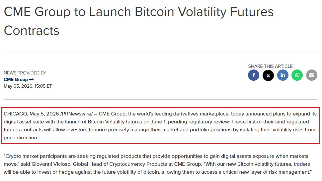Click the Bitcoin Volatility Futures headline
This screenshot has height=181, width=322.
pos(139,21)
